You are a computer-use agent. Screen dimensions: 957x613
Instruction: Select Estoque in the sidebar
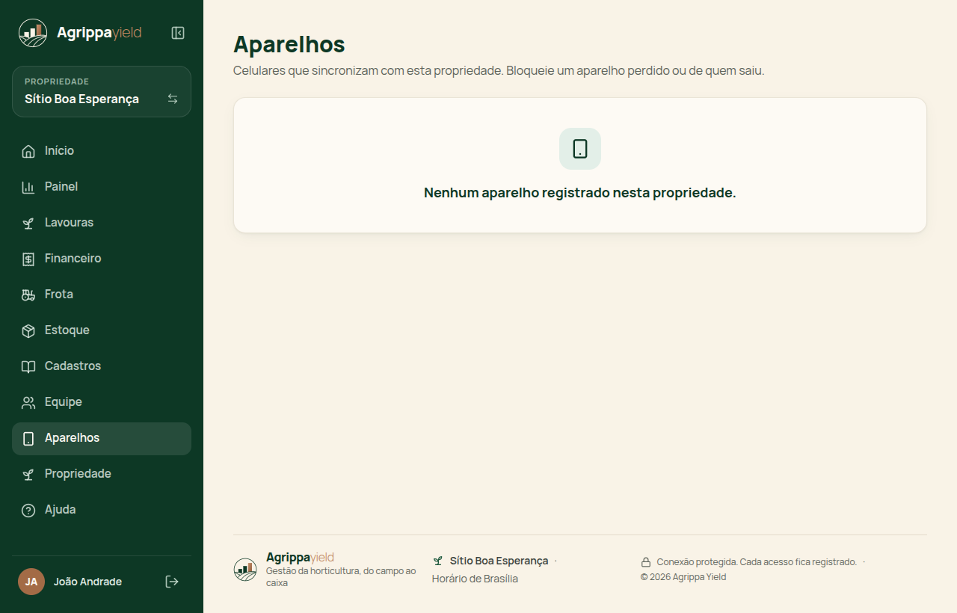tap(102, 330)
